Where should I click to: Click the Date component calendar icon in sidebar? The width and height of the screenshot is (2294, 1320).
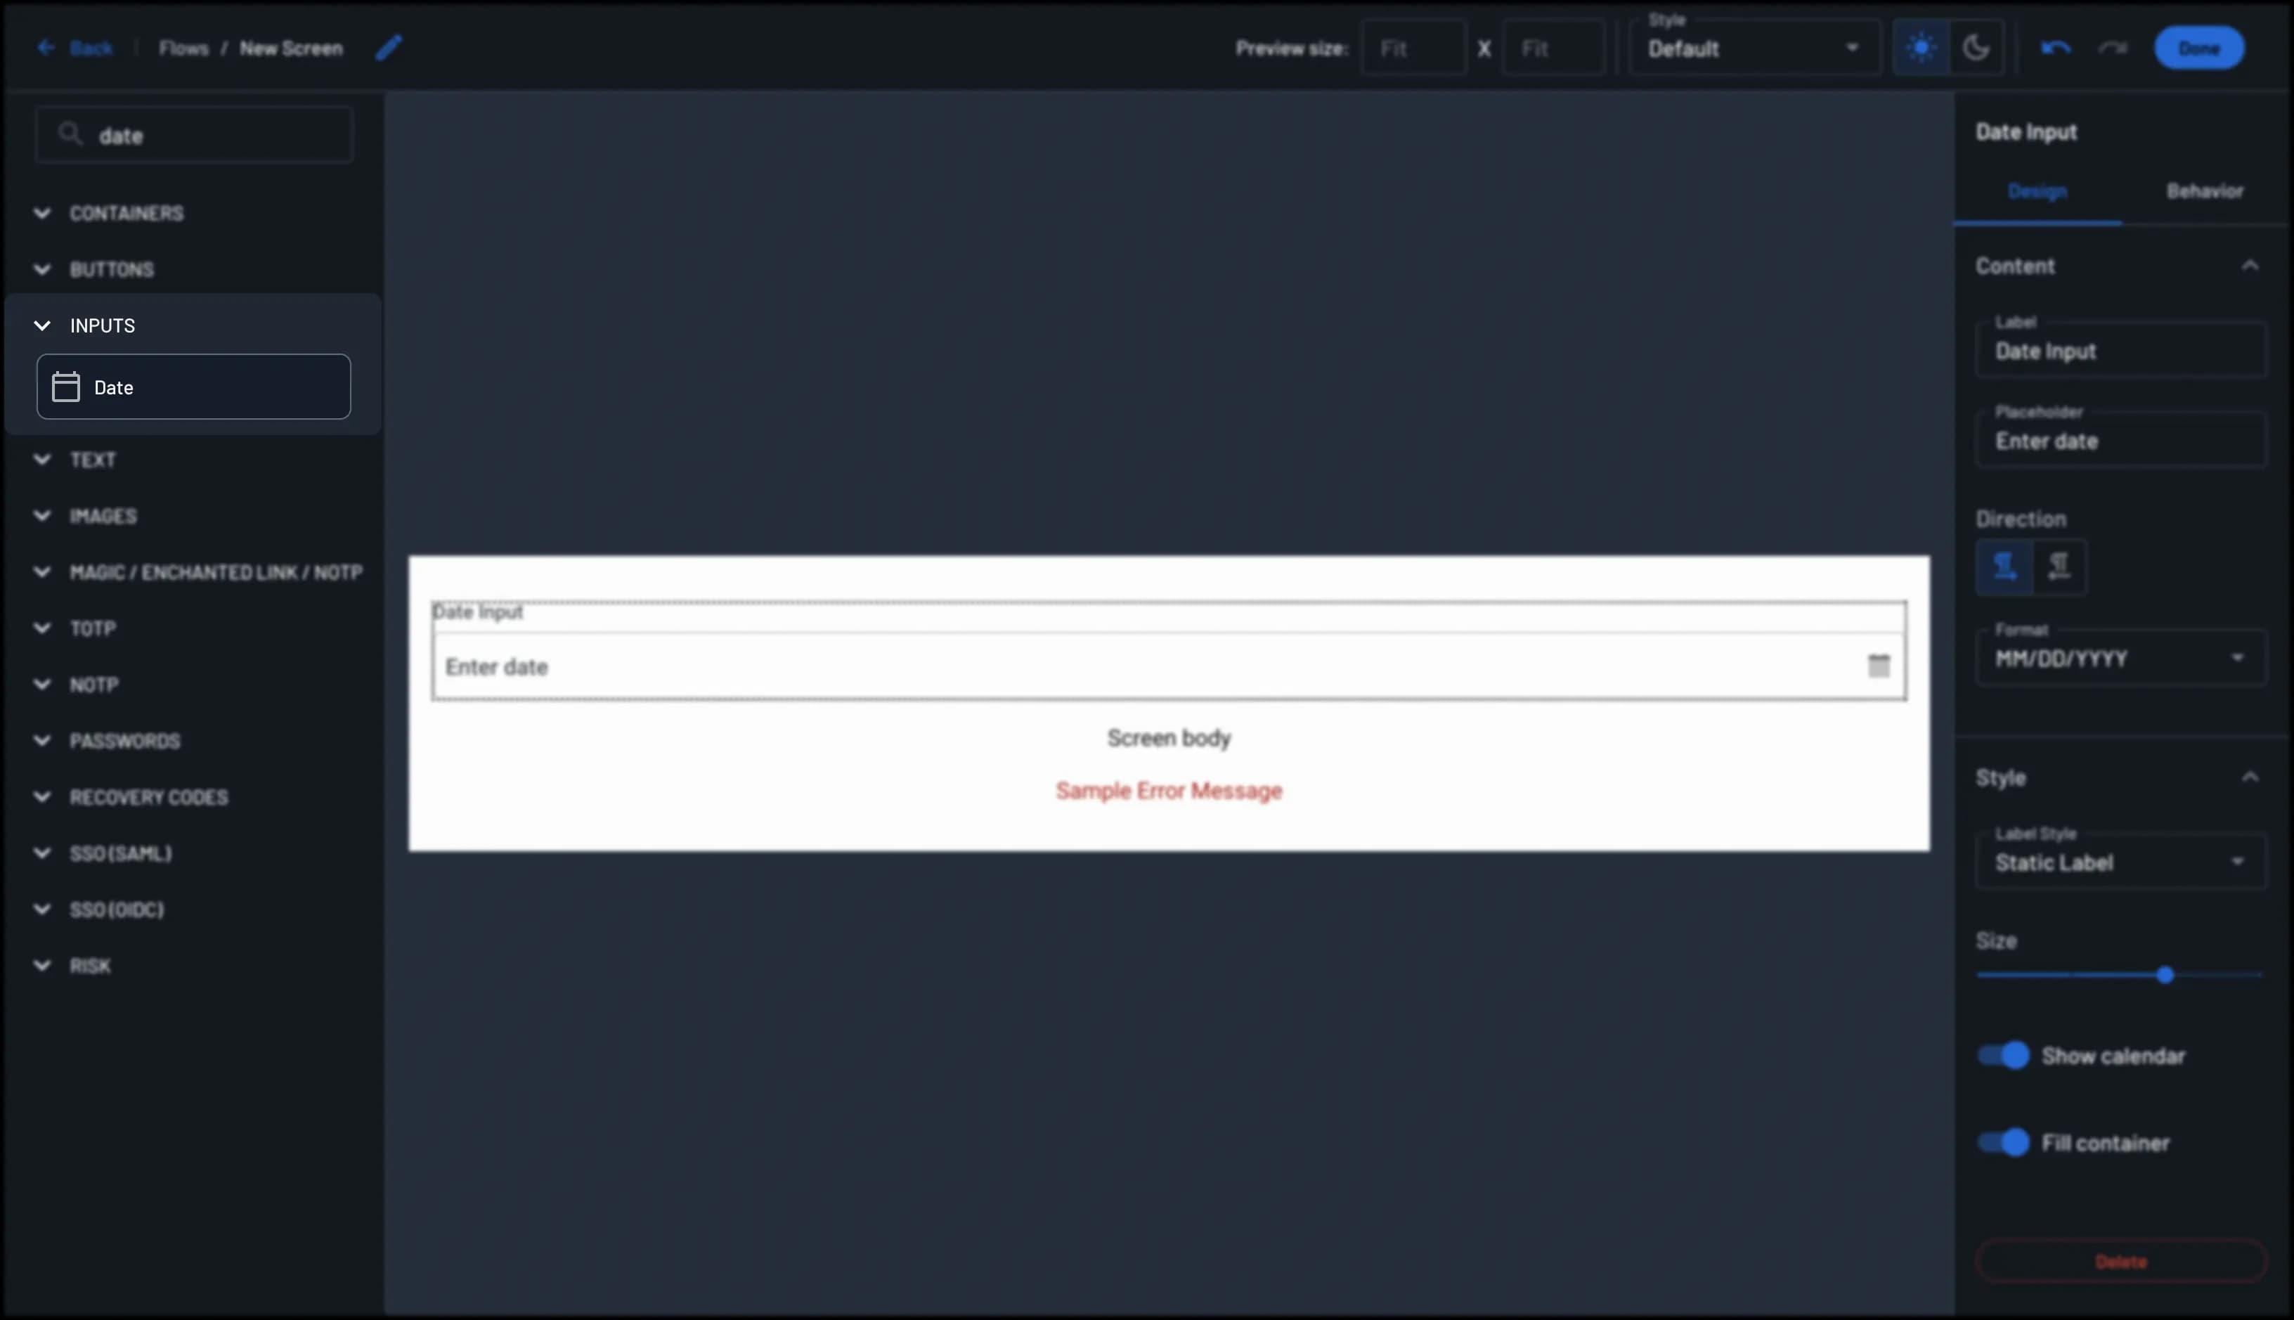pyautogui.click(x=66, y=387)
